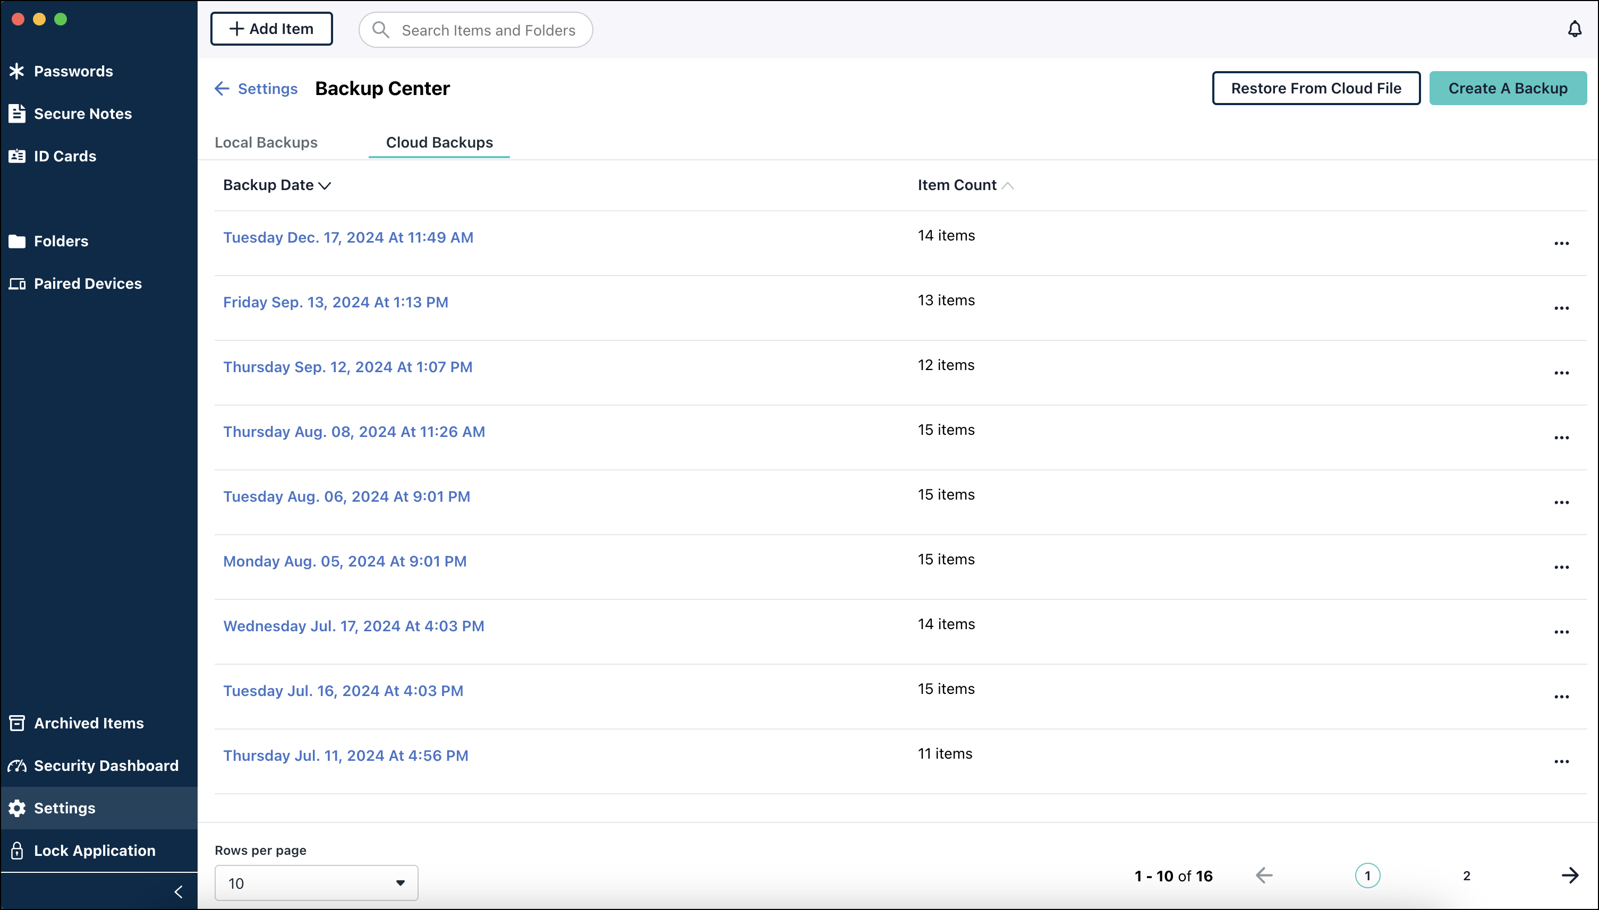Open the Passwords section
The image size is (1599, 910).
point(73,71)
